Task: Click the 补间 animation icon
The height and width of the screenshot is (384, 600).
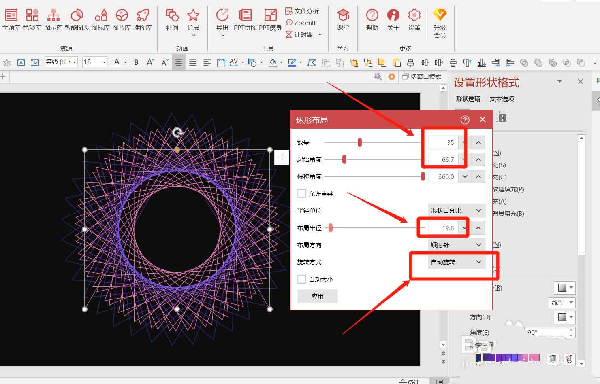Action: coord(172,19)
